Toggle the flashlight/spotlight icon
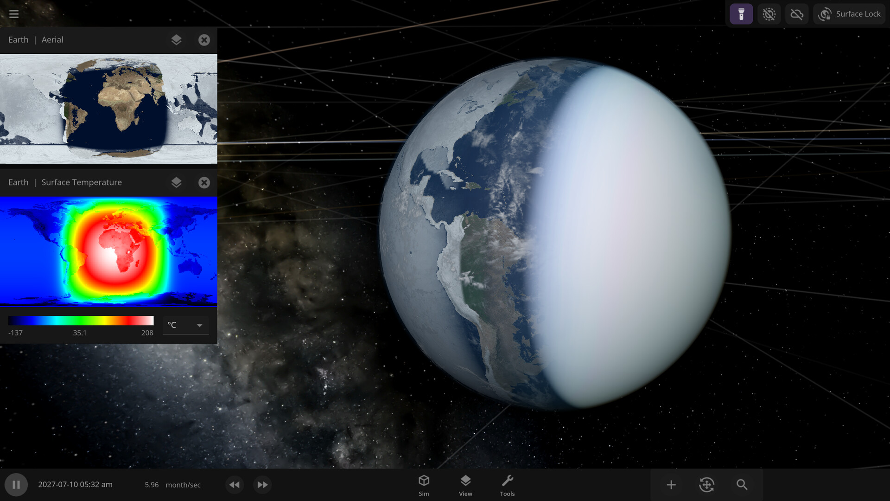Screen dimensions: 890x501 742,13
